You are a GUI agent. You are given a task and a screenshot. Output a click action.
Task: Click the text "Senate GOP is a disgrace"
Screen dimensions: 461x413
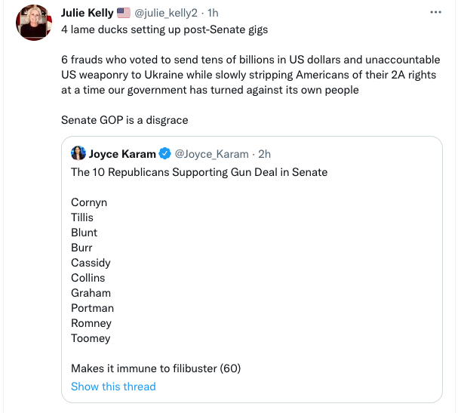tap(124, 120)
